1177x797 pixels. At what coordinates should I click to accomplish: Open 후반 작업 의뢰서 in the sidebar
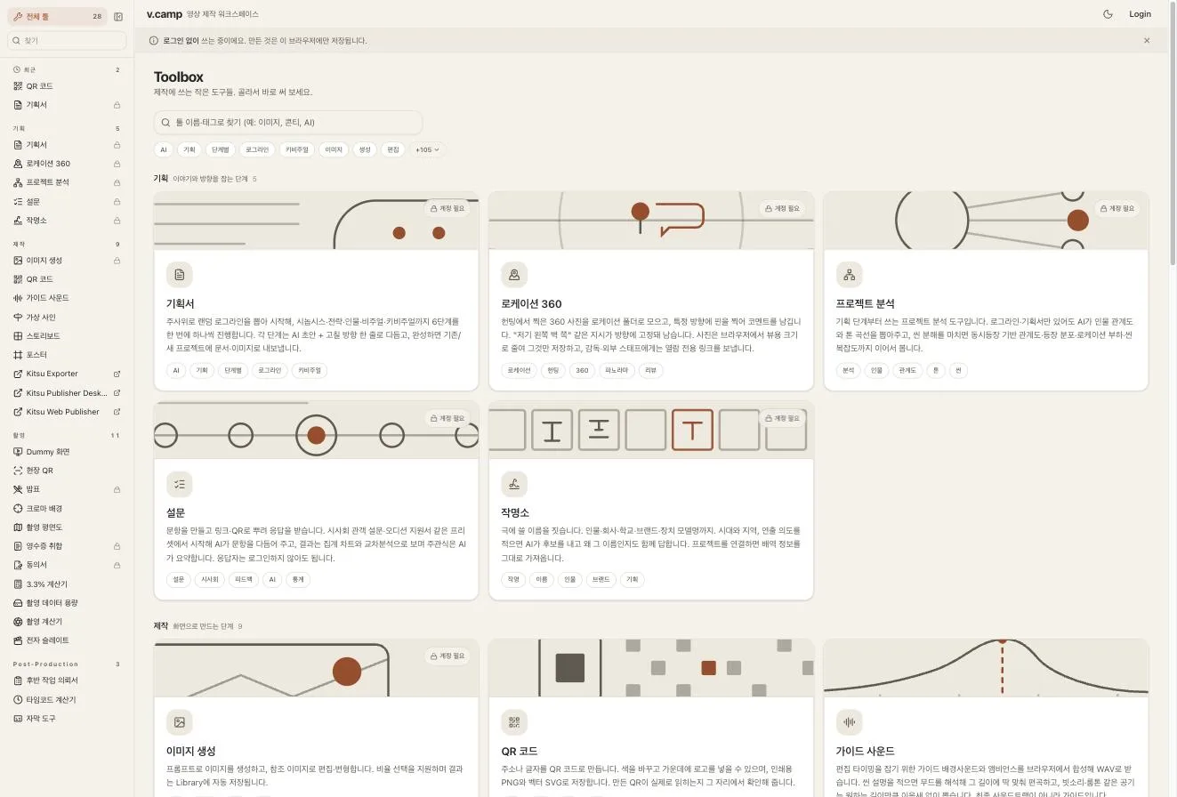click(x=67, y=680)
